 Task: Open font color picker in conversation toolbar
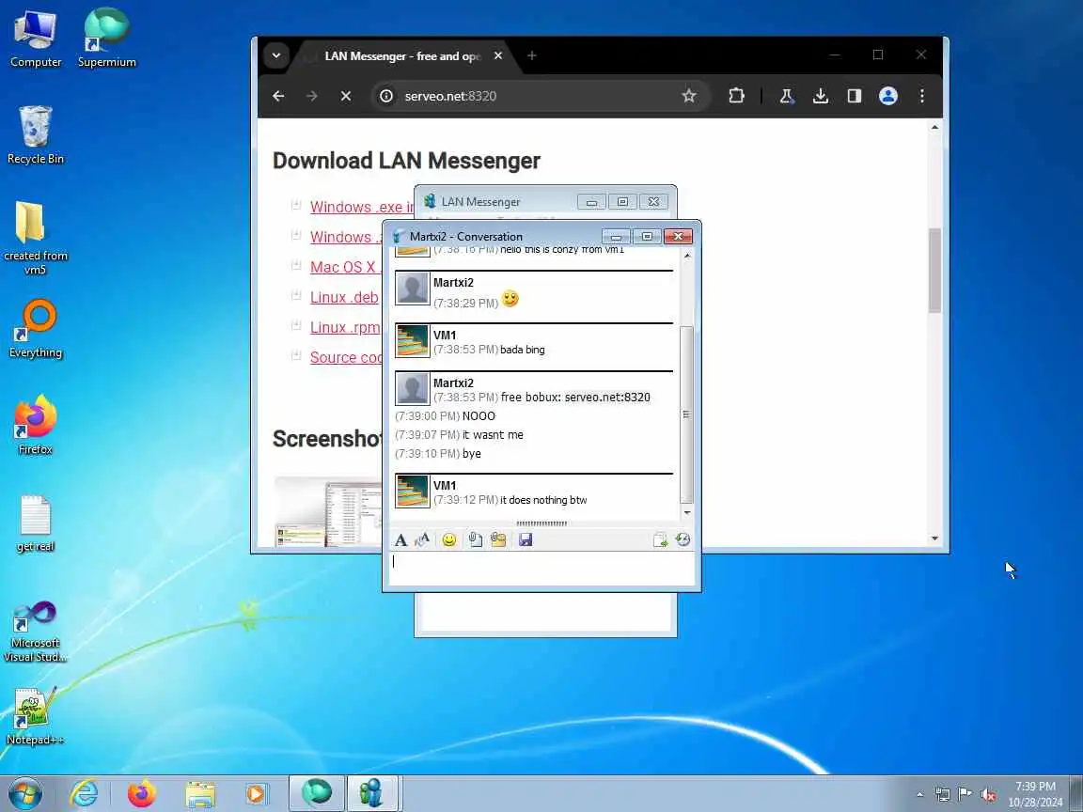point(422,540)
